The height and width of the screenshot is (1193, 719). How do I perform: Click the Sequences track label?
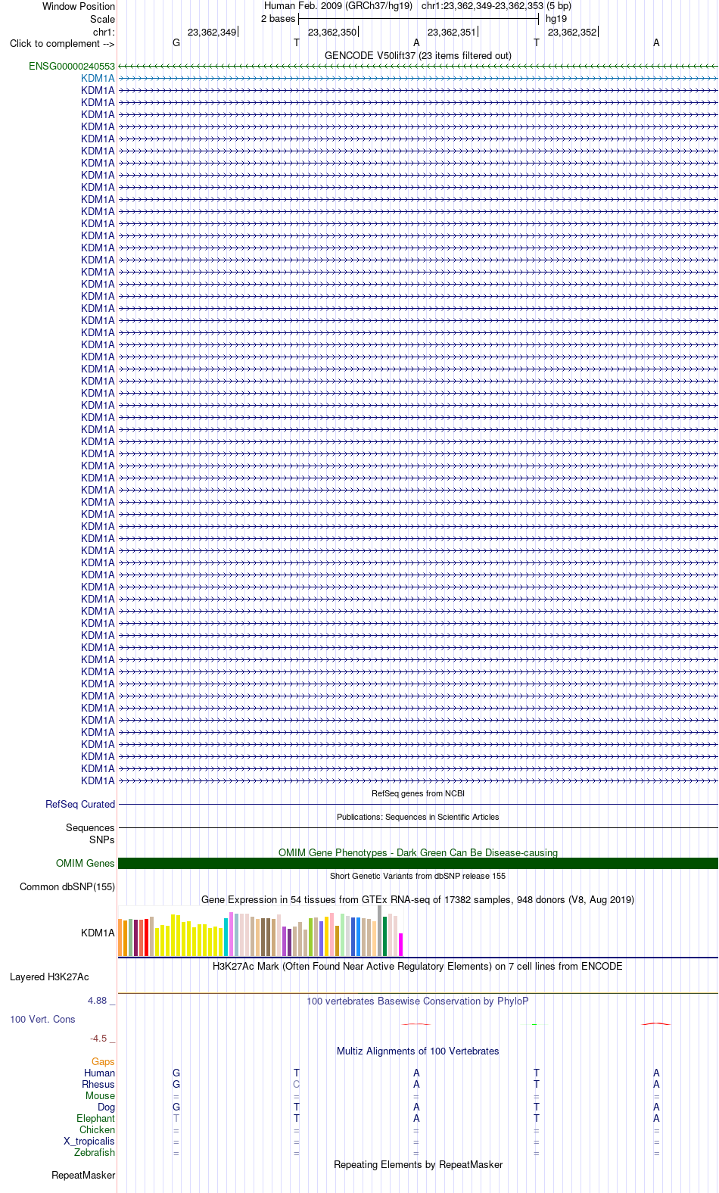point(90,828)
